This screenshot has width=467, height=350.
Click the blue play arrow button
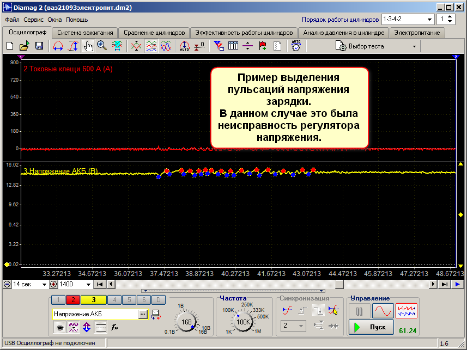tap(458, 284)
